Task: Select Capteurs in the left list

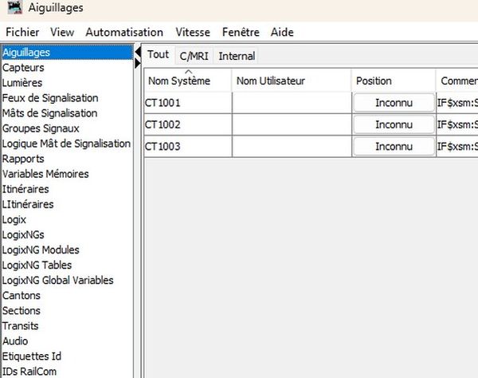Action: click(x=23, y=68)
